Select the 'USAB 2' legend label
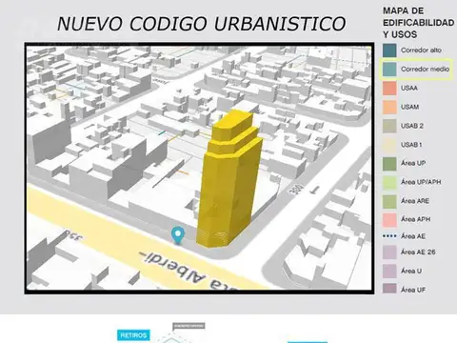The width and height of the screenshot is (457, 343). (412, 126)
